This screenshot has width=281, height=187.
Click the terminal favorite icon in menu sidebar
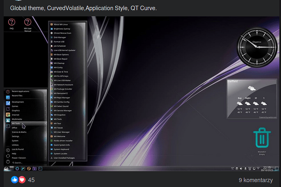[8, 126]
